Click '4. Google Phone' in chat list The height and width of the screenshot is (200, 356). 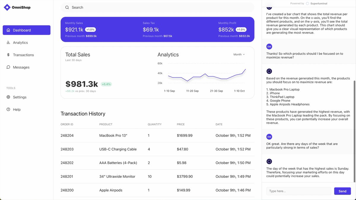[x=278, y=101]
